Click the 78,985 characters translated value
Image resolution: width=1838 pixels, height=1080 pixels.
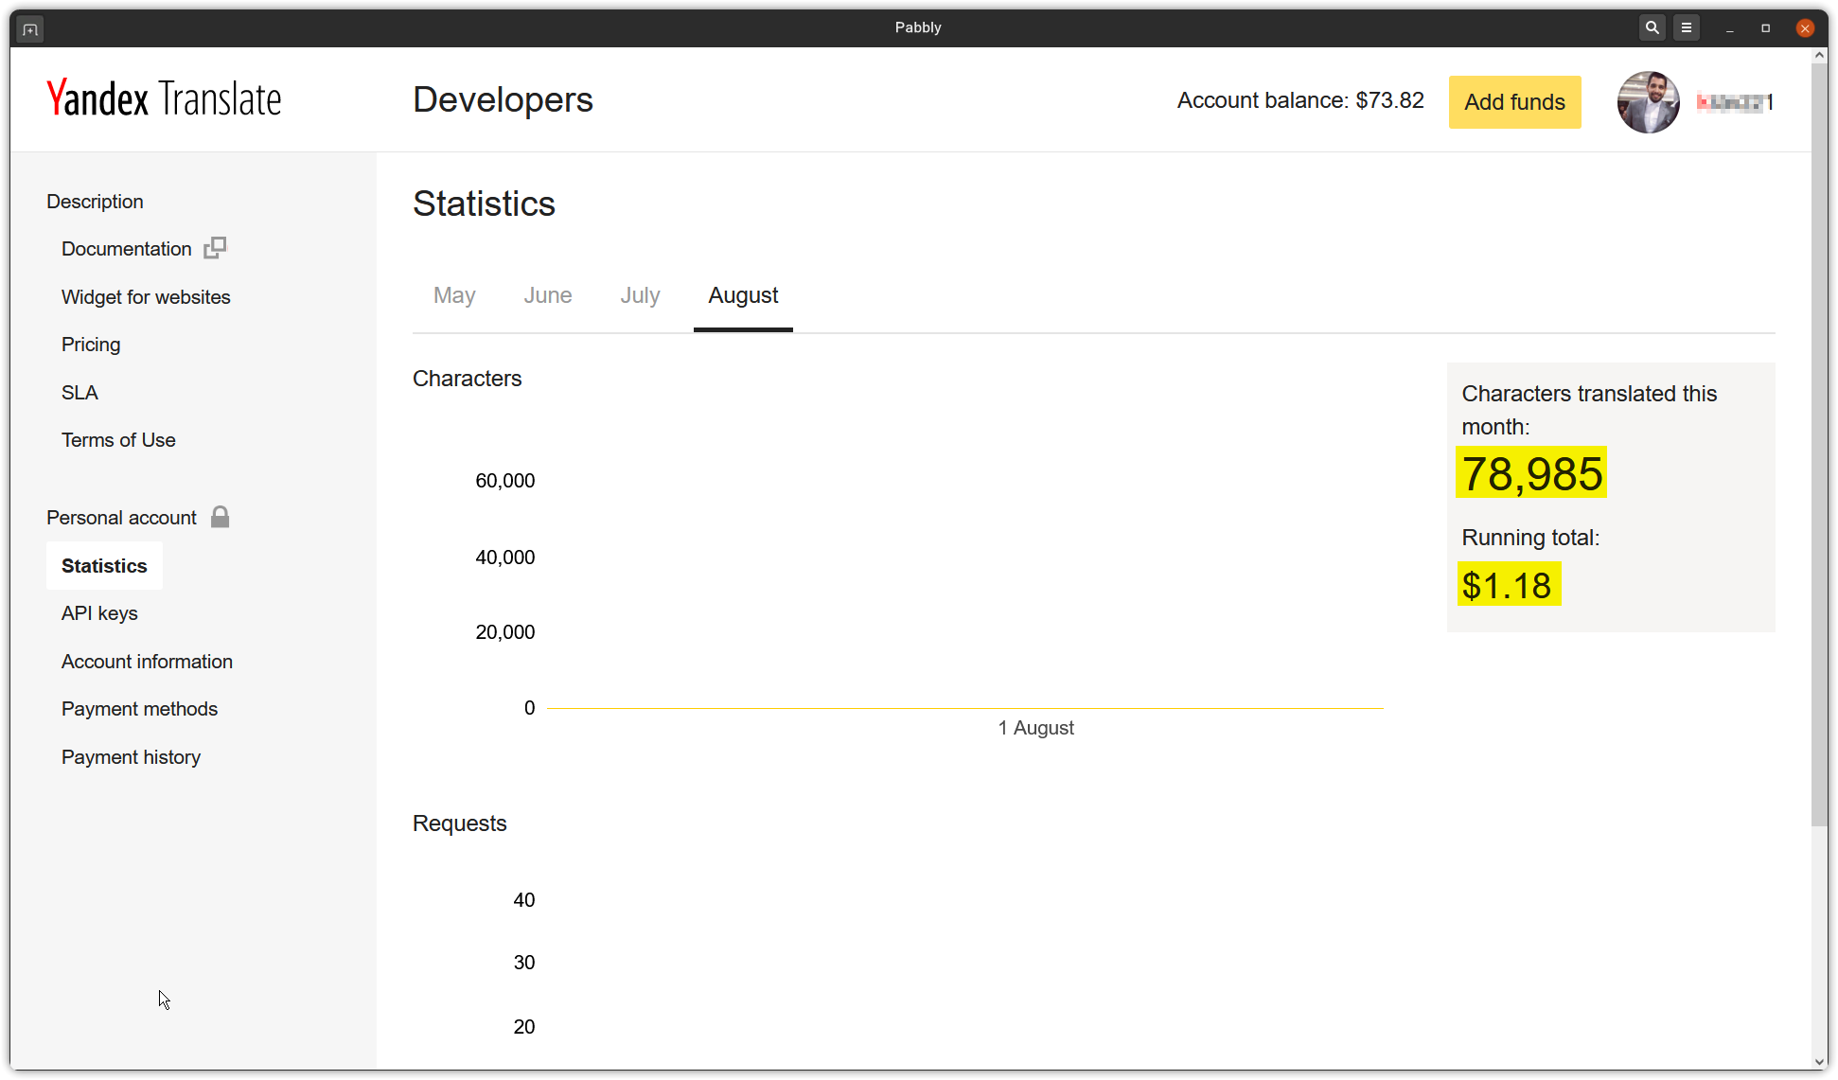tap(1531, 473)
